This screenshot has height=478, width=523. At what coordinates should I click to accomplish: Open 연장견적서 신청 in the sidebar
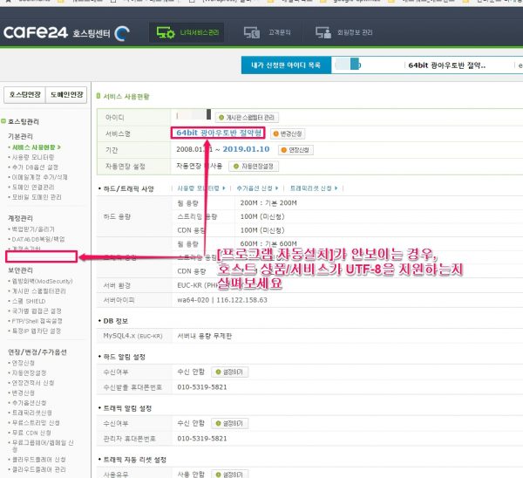[33, 383]
